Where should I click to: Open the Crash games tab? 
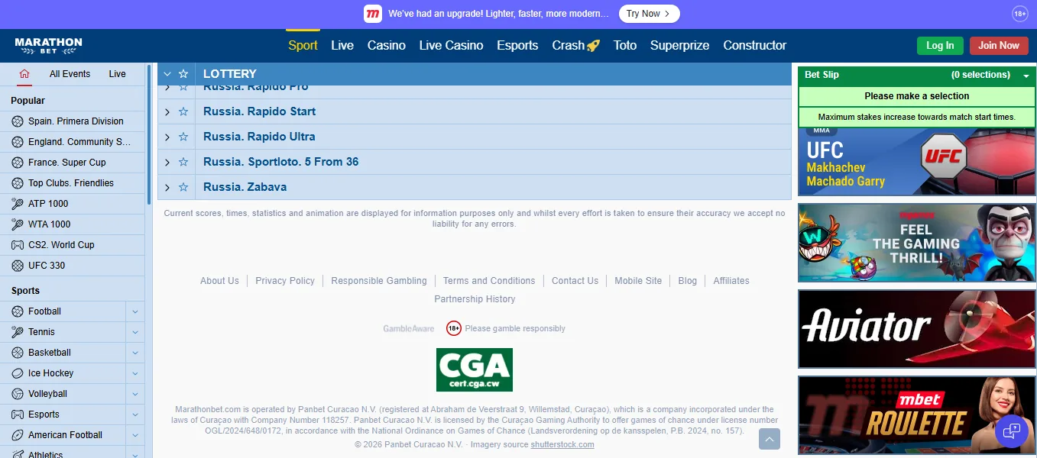[575, 45]
